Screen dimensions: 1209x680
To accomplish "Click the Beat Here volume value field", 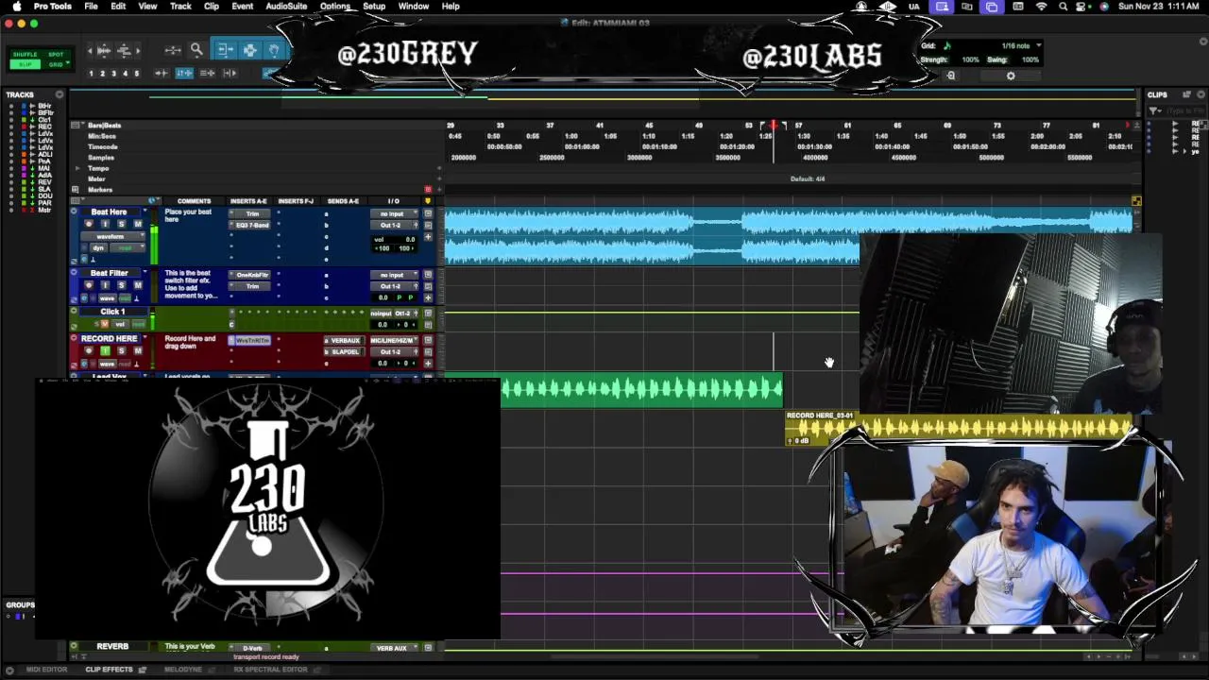I will pos(396,239).
